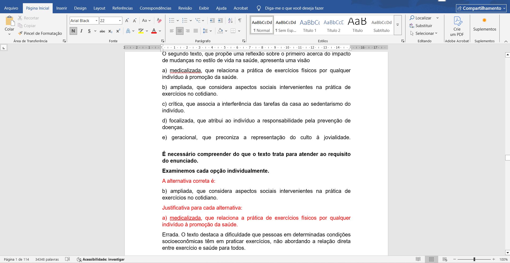Sort text with the A-Z sort icon
510x263 pixels.
tap(231, 20)
